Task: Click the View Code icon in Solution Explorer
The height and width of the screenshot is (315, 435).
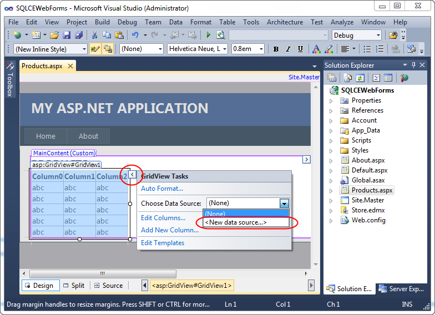Action: pos(376,78)
